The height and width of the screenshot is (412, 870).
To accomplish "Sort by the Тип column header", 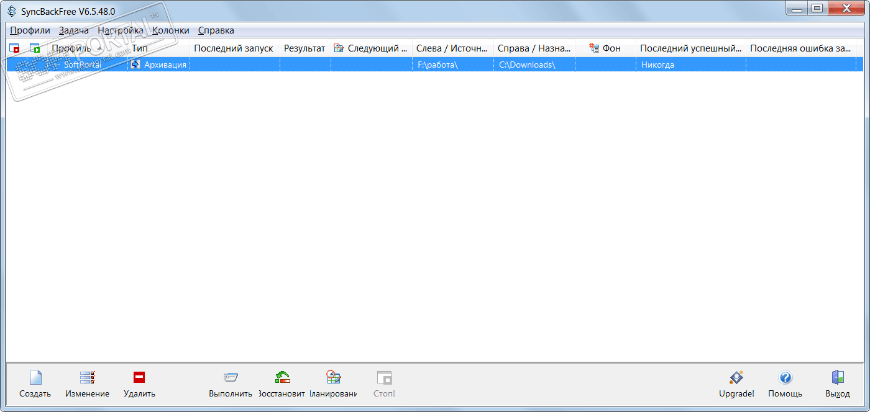I will 158,48.
